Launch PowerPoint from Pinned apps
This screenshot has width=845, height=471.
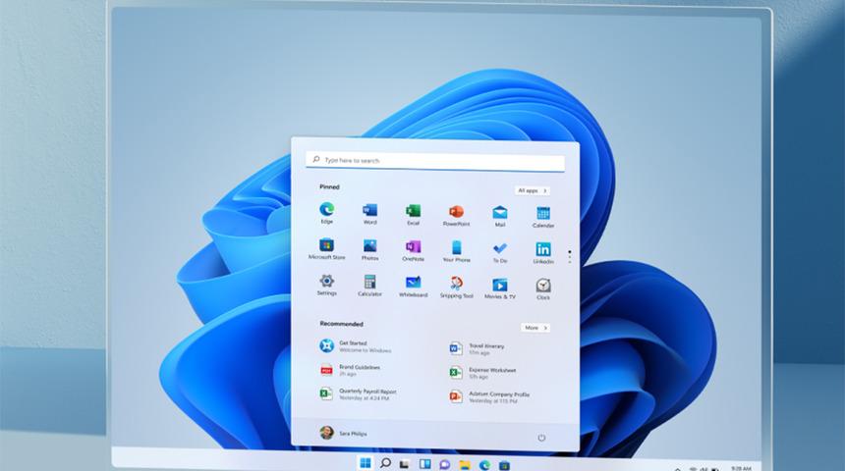coord(457,215)
